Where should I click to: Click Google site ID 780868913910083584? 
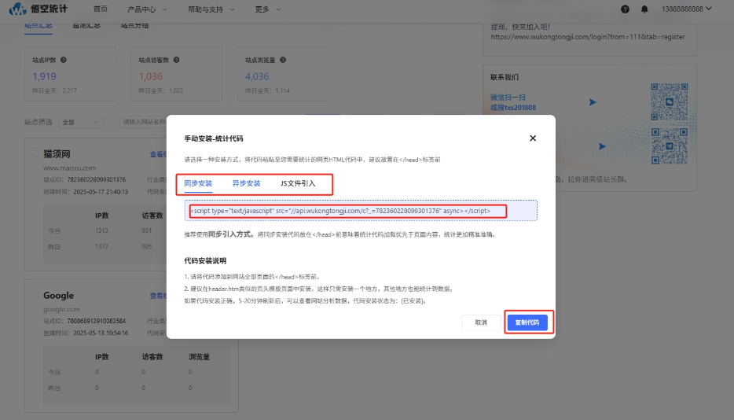point(97,321)
